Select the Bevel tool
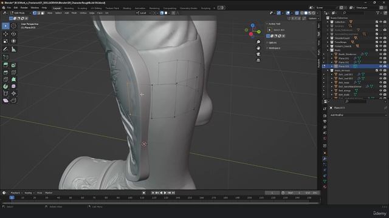The width and height of the screenshot is (389, 218). 5,72
